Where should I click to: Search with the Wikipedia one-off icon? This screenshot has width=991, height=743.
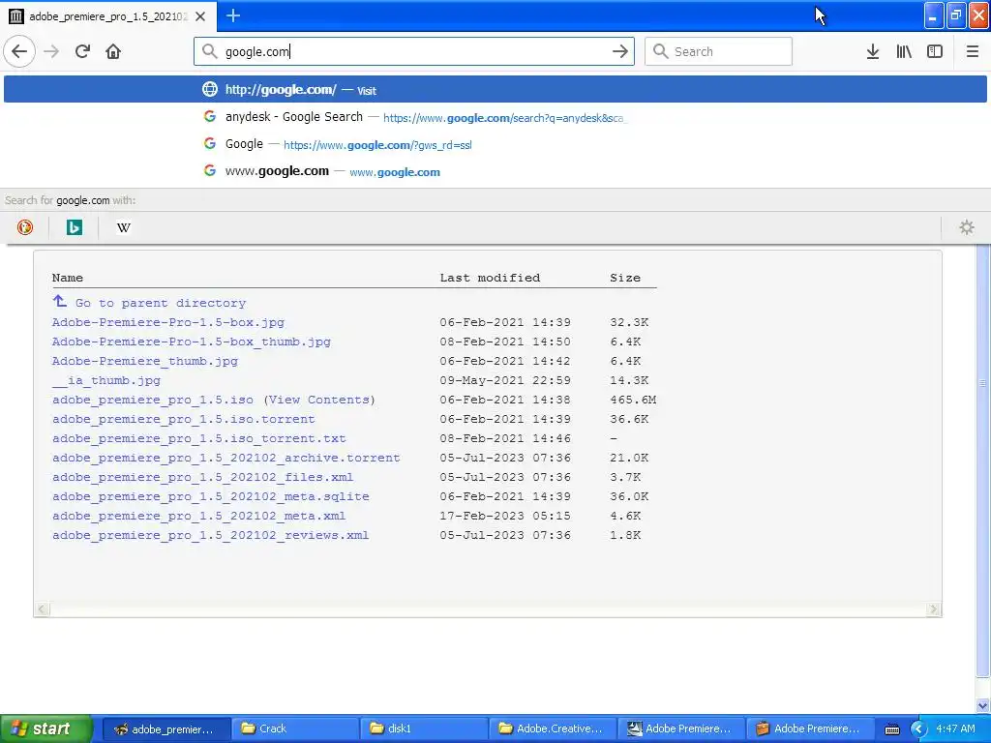(123, 227)
